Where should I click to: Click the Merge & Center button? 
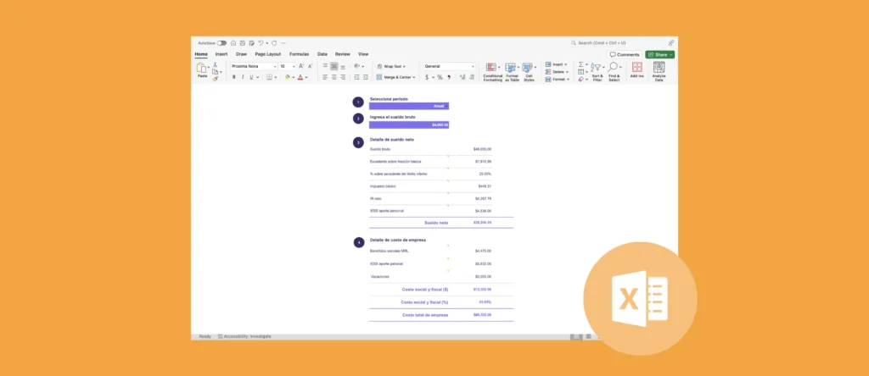(x=395, y=77)
